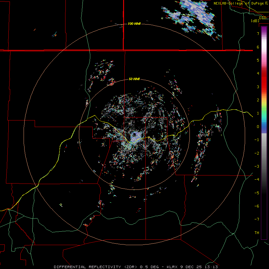Click "DIFFERENTIAL REFLECTIVITY (ZDR)" in the caption
Screen dimensions: 269x269
click(x=96, y=267)
